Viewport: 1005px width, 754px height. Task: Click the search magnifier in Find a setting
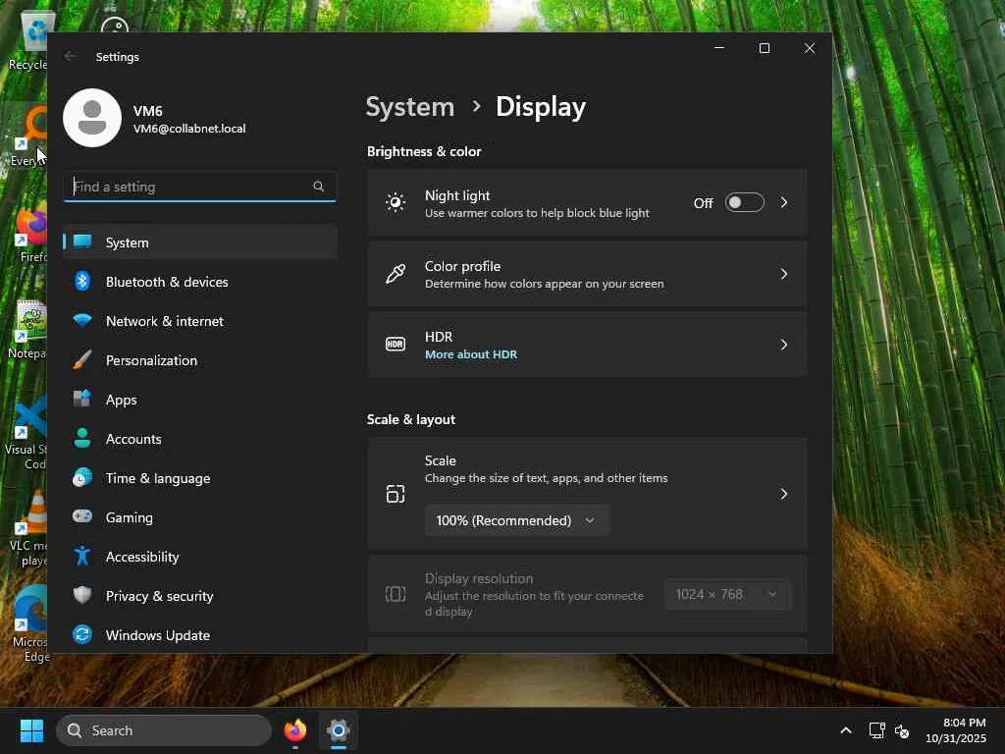tap(318, 187)
